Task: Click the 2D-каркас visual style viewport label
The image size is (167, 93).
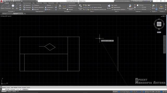Action: (9, 16)
